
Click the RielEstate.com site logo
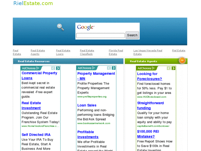tap(33, 3)
